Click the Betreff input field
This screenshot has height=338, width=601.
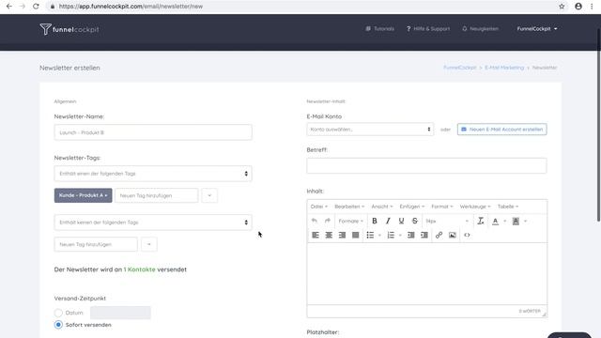[x=426, y=165]
